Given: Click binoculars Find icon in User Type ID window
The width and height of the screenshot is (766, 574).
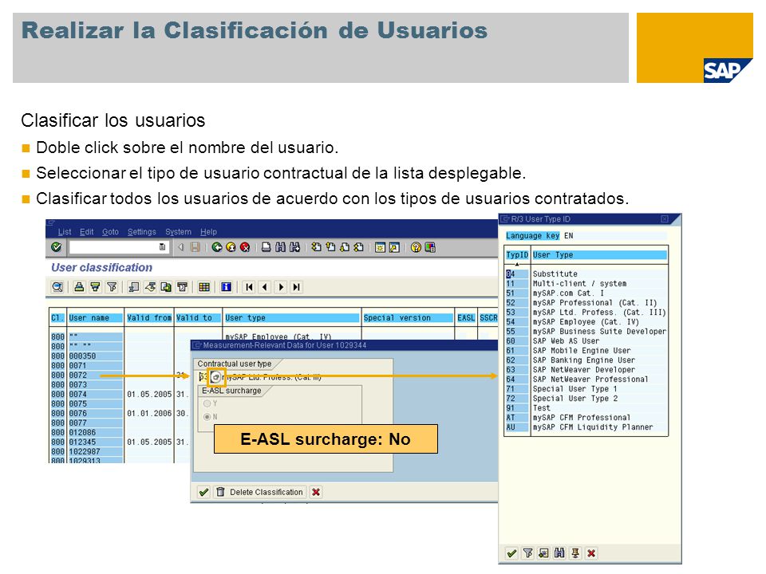Looking at the screenshot, I should (x=559, y=553).
